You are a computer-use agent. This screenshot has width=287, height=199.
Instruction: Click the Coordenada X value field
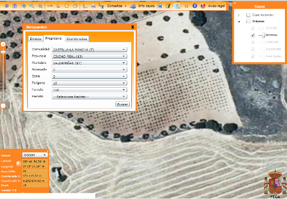pos(35,176)
